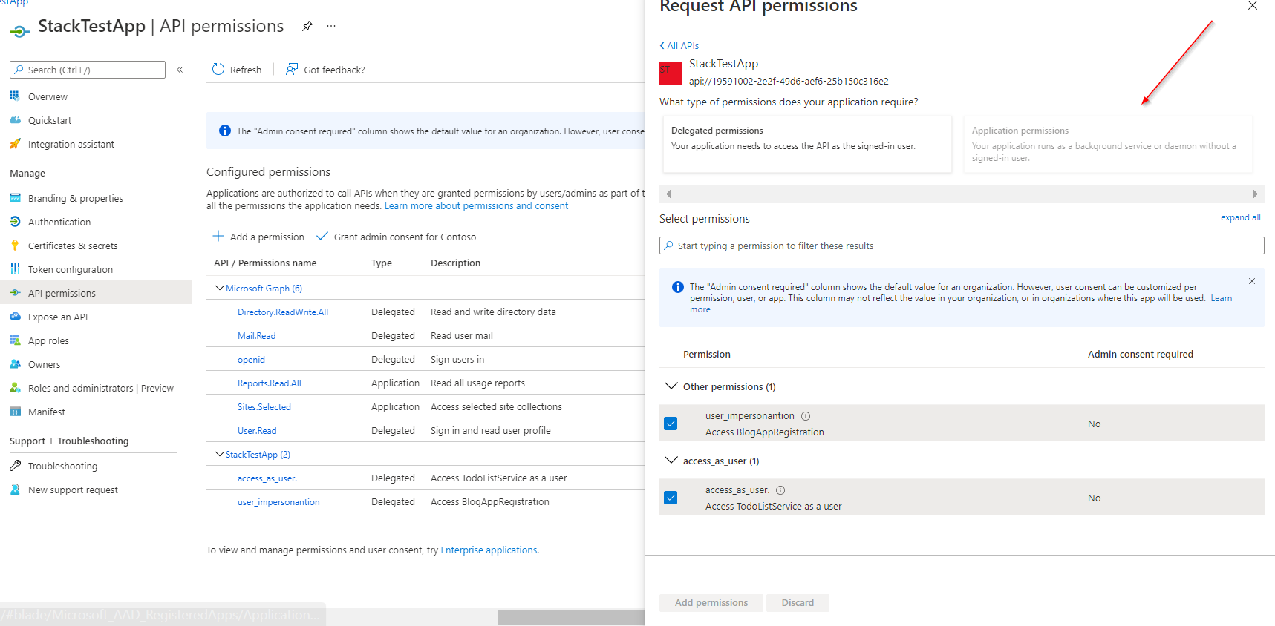Collapse the Microsoft Graph permissions list

pyautogui.click(x=219, y=289)
